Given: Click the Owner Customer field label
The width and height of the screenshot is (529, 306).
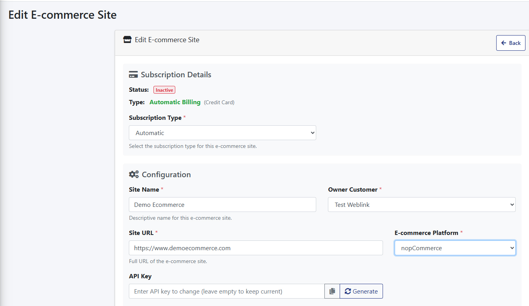Looking at the screenshot, I should [x=353, y=190].
